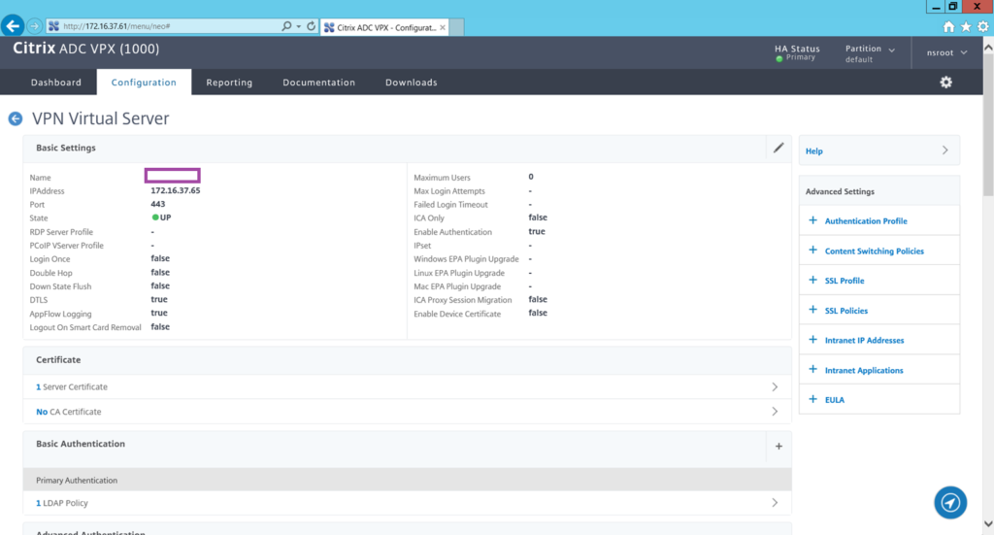Add Basic Authentication using the plus icon
The width and height of the screenshot is (994, 535).
pyautogui.click(x=779, y=447)
